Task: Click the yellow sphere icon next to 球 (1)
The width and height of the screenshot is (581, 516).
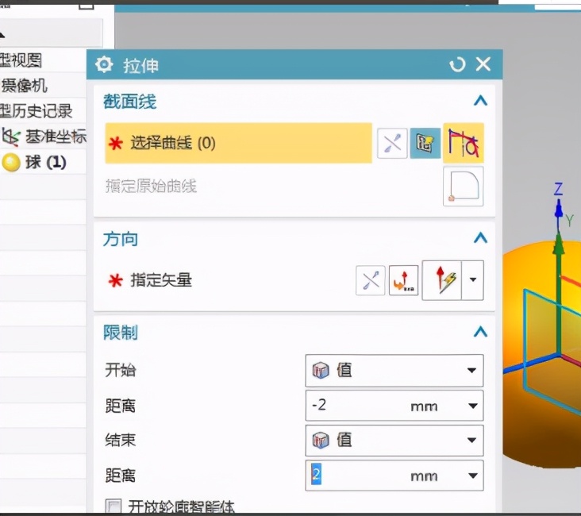Action: [11, 163]
